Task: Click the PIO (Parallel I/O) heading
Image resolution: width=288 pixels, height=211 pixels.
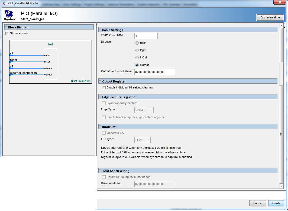Action: 39,13
